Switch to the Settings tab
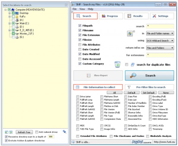Viewport: 178px width, 146px height. (162, 16)
